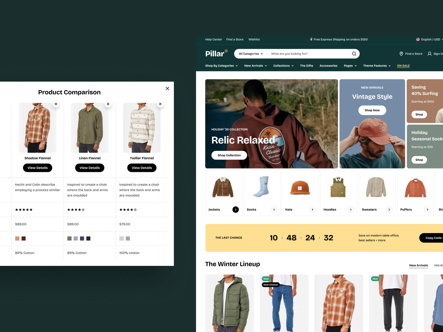
Task: Open Shadow Flannel product image in comparison
Action: (x=38, y=128)
